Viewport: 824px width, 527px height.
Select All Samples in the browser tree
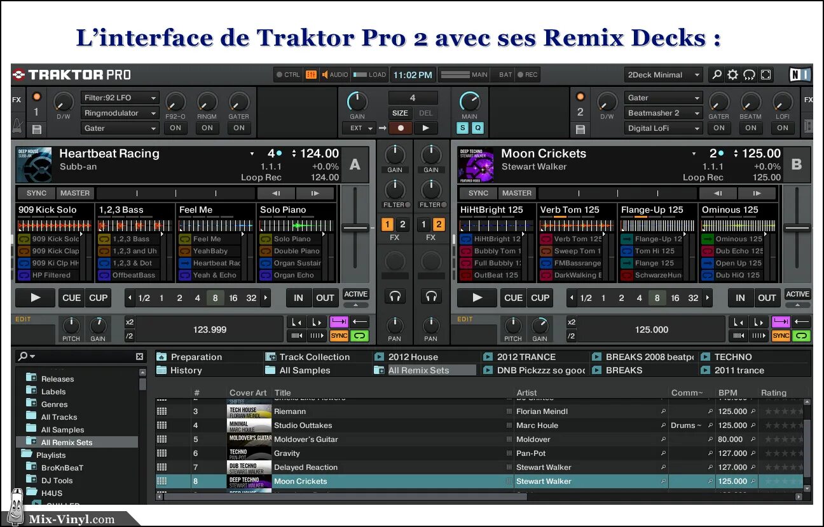click(62, 429)
